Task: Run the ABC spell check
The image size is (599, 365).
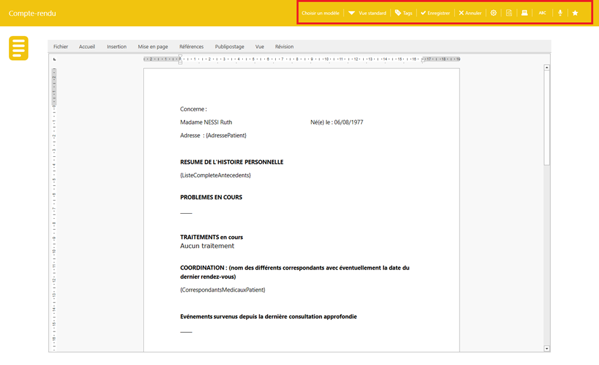Action: click(x=543, y=13)
